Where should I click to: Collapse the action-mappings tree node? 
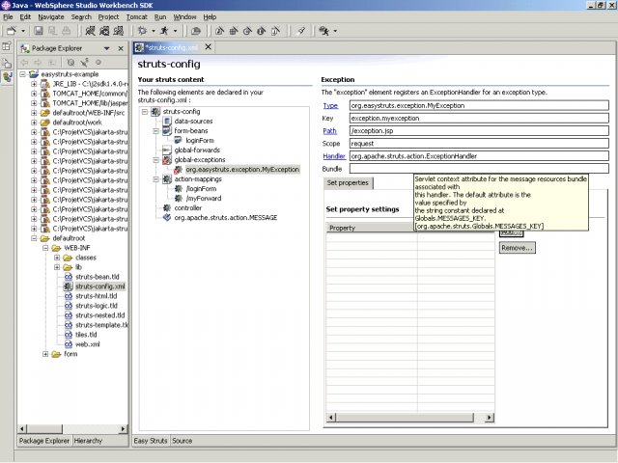pyautogui.click(x=156, y=179)
